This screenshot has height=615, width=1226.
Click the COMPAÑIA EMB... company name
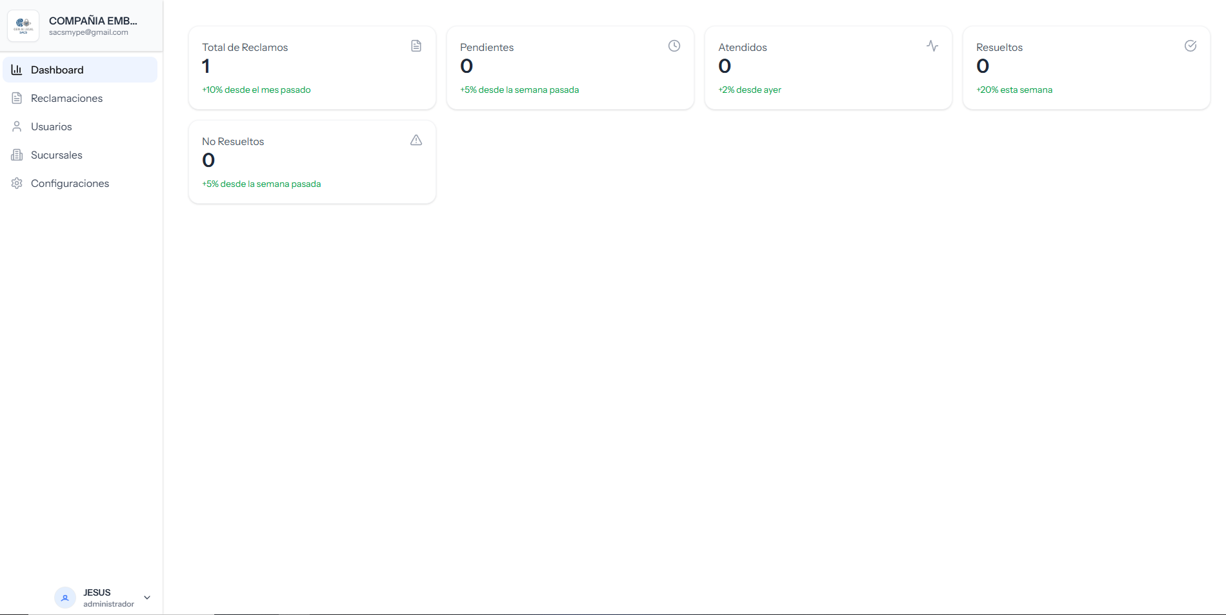(93, 21)
